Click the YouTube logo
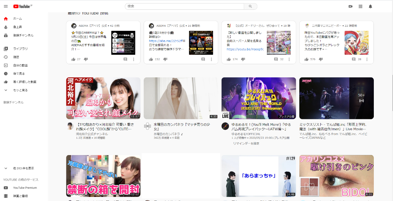The image size is (393, 201). coord(23,6)
